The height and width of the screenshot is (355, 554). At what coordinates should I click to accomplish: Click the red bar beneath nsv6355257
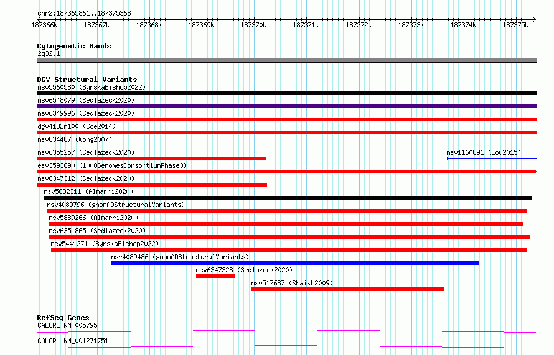pos(151,159)
